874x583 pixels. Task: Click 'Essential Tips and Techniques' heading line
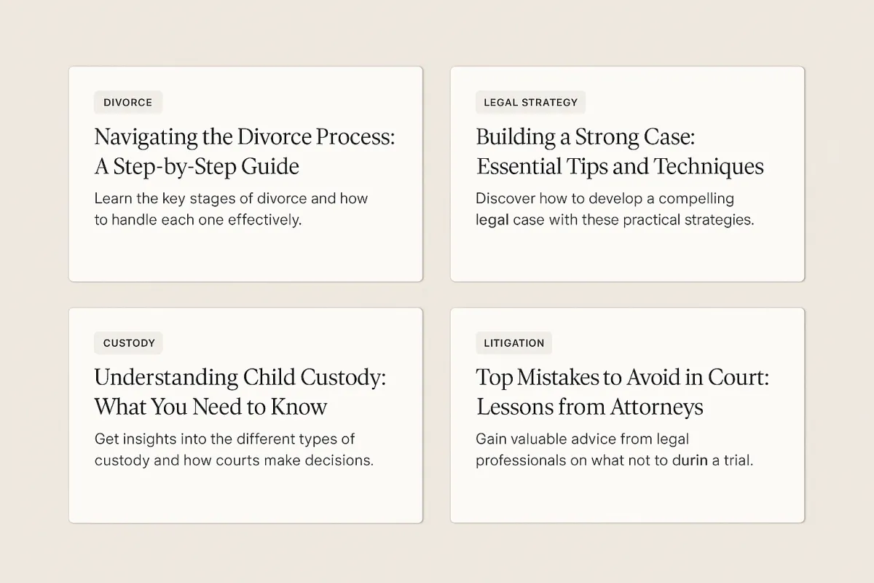pyautogui.click(x=620, y=166)
